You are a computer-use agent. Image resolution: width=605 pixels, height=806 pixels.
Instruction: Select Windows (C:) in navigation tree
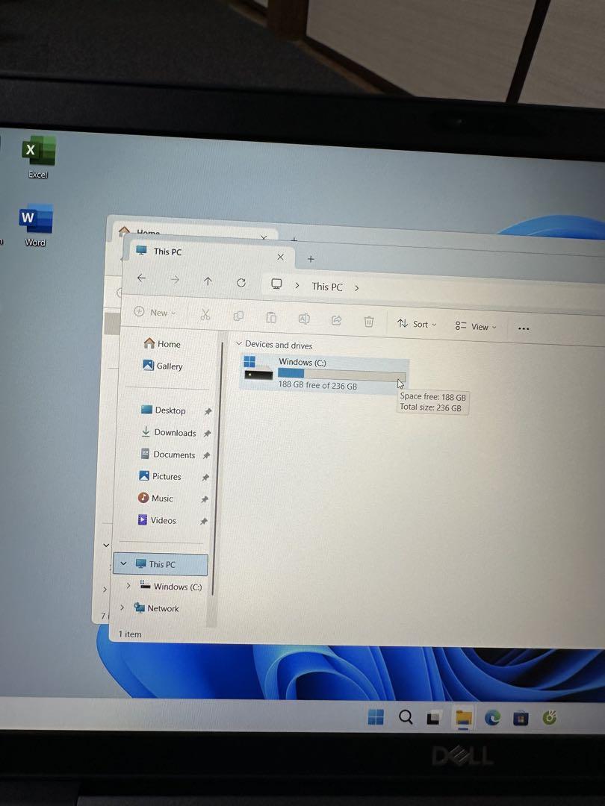[x=171, y=586]
